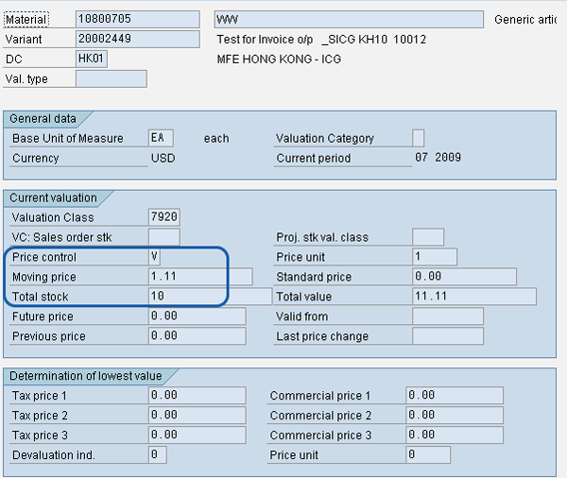Select the Base Unit of Measure field
The height and width of the screenshot is (478, 567).
tap(161, 138)
